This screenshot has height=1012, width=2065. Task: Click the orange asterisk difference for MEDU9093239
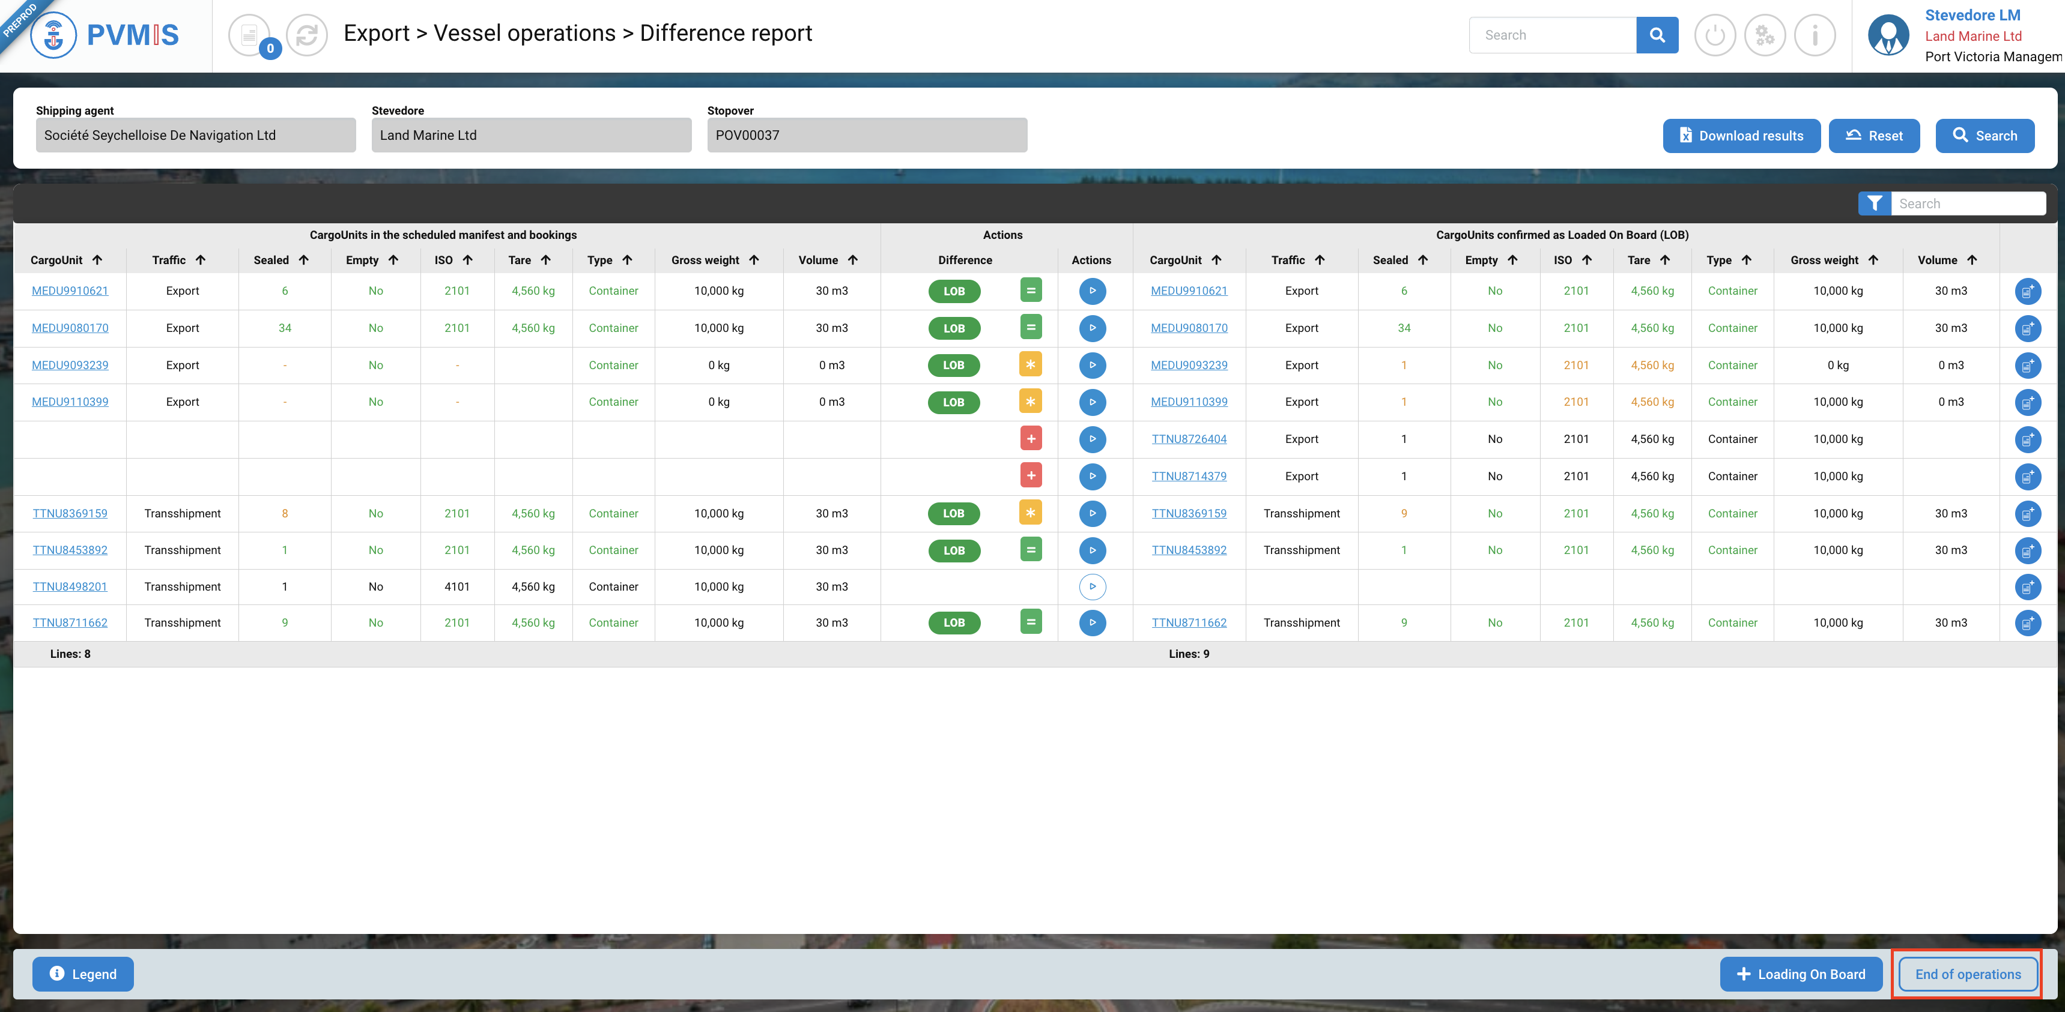pos(1031,364)
